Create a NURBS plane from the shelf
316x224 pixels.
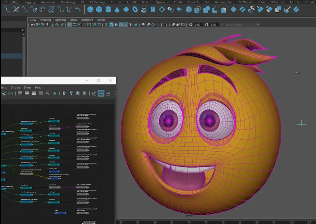tap(126, 9)
